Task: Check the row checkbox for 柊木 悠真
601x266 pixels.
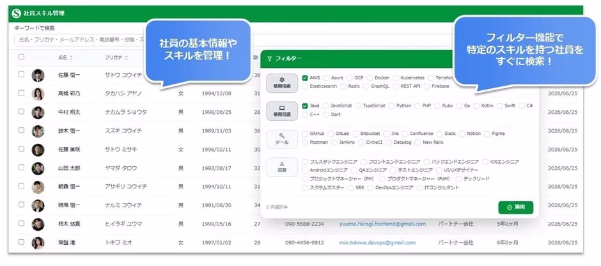Action: (x=22, y=223)
